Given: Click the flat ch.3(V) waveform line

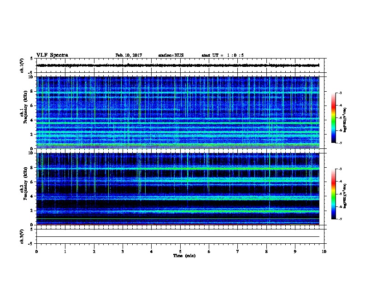Looking at the screenshot, I should point(177,237).
